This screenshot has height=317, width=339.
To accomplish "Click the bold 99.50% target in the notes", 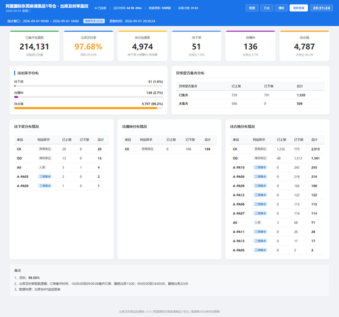I will [x=34, y=278].
